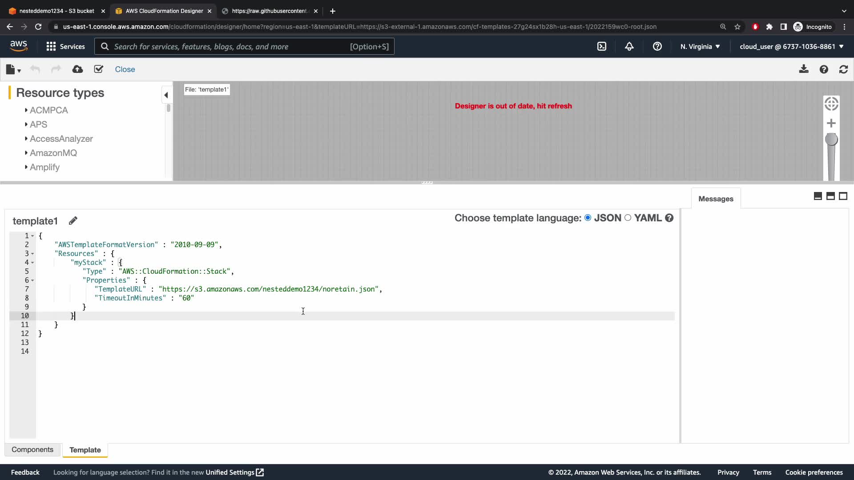Click the canvas zoom slider handle
Image resolution: width=854 pixels, height=480 pixels.
click(831, 140)
